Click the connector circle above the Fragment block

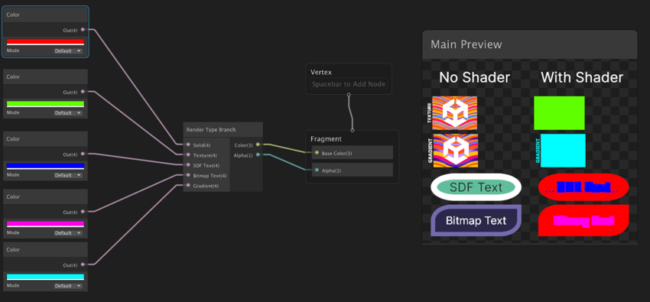click(x=353, y=130)
